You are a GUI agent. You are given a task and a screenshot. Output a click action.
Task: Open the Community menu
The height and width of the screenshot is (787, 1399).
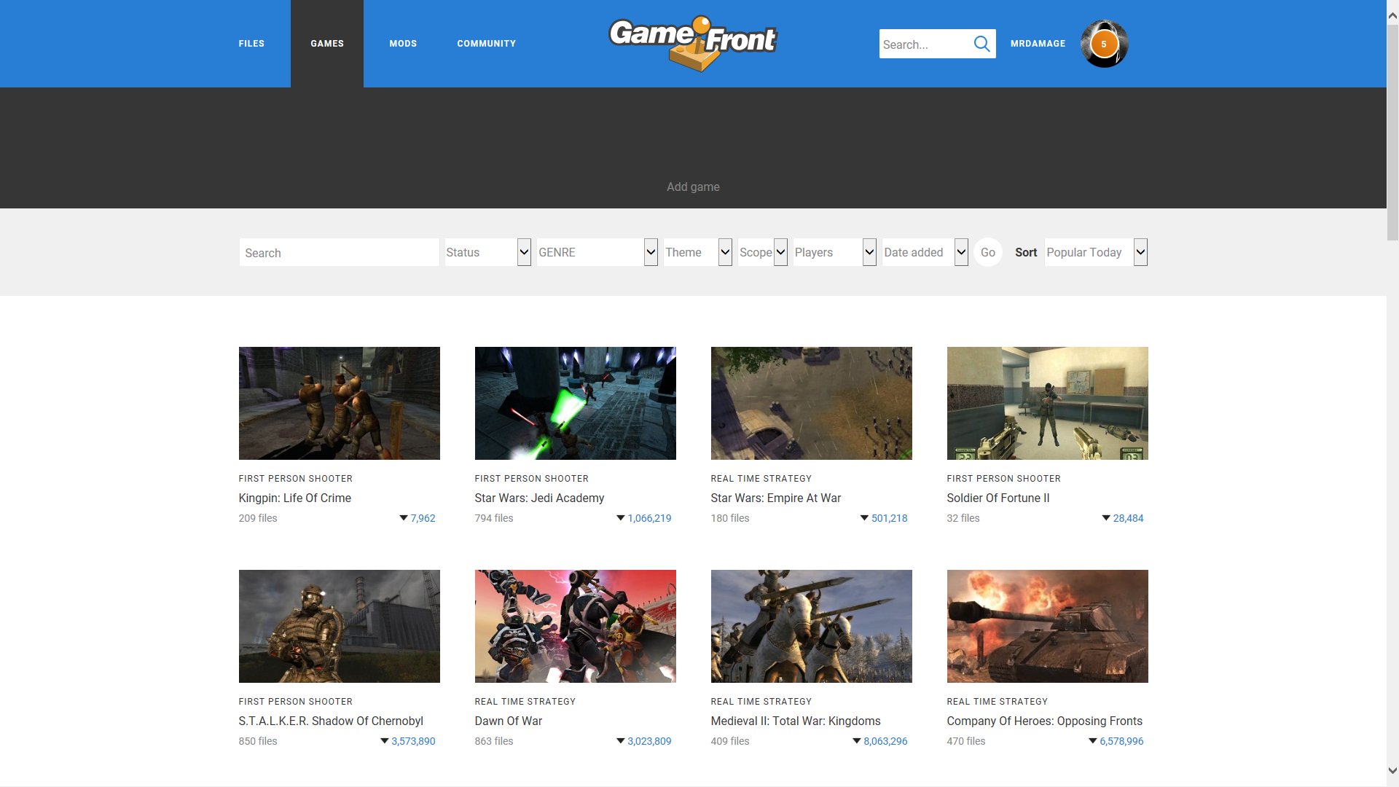[x=486, y=44]
